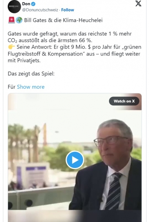Viewport: 149px width, 222px height.
Task: Open video via Watch on X
Action: pos(124,101)
